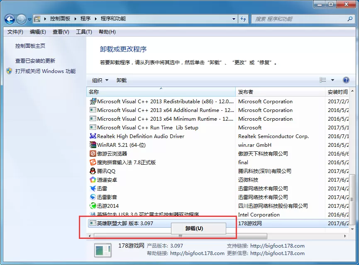Click publisher cell 傲游天下科技有限公司
Screen dimensions: 359x265
tap(263, 153)
